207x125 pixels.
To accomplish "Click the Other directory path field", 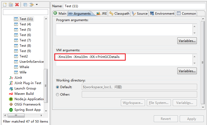I will coord(139,94).
